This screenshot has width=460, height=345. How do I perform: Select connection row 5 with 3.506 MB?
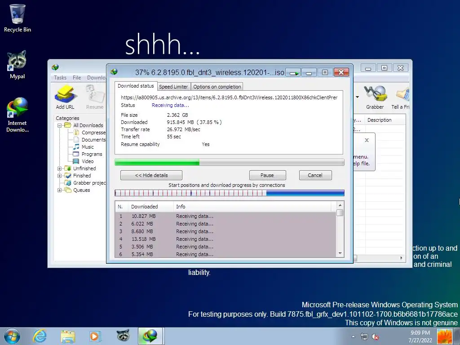coord(226,247)
